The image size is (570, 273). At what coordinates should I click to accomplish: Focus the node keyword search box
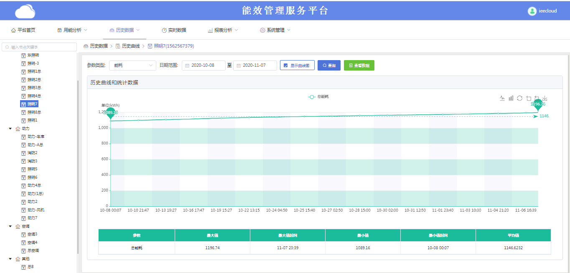[39, 47]
